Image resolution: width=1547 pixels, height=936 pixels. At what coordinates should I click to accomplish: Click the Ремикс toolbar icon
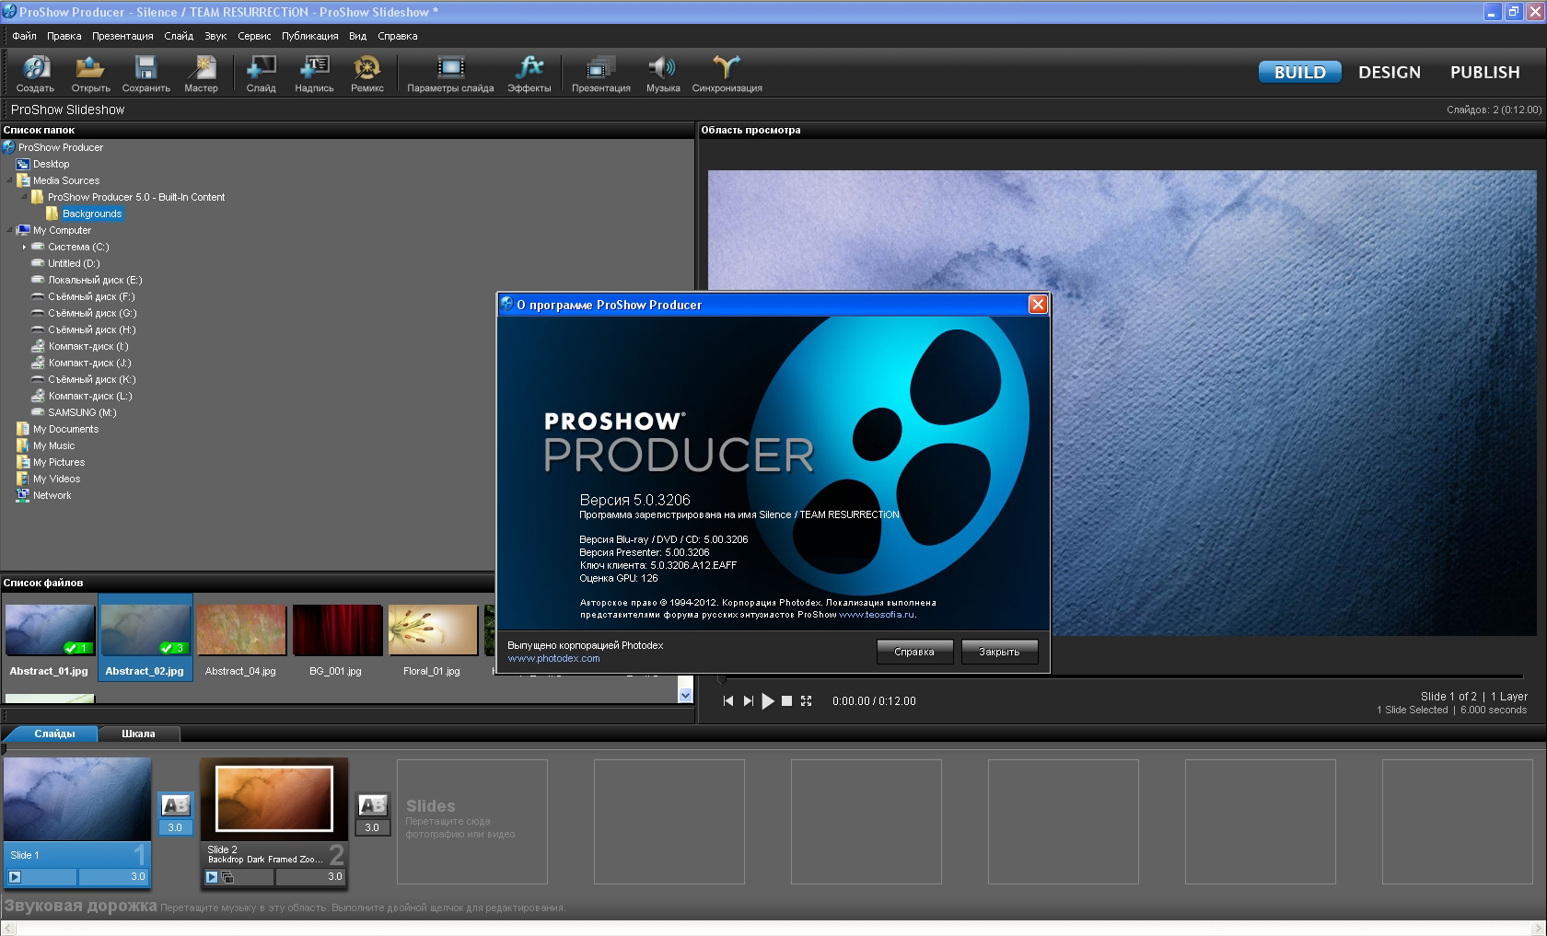tap(366, 74)
